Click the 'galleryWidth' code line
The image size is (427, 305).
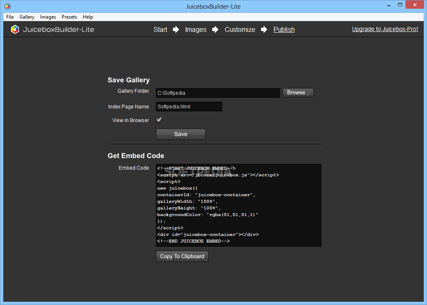coord(187,202)
